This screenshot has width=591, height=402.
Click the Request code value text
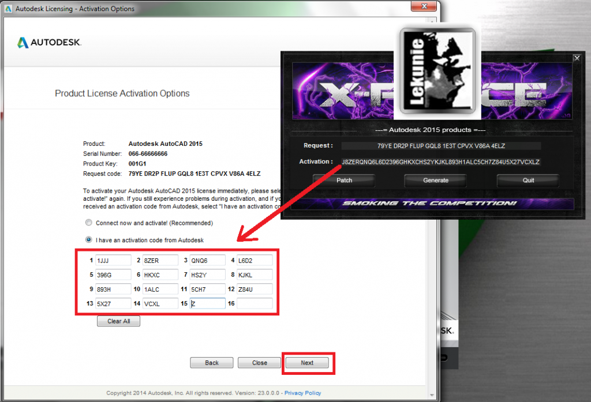pos(194,174)
